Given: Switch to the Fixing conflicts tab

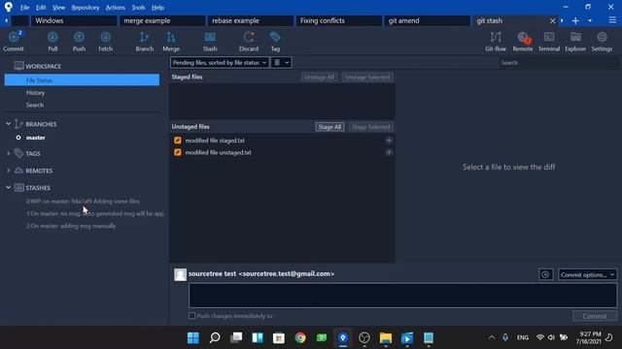Looking at the screenshot, I should (x=338, y=20).
